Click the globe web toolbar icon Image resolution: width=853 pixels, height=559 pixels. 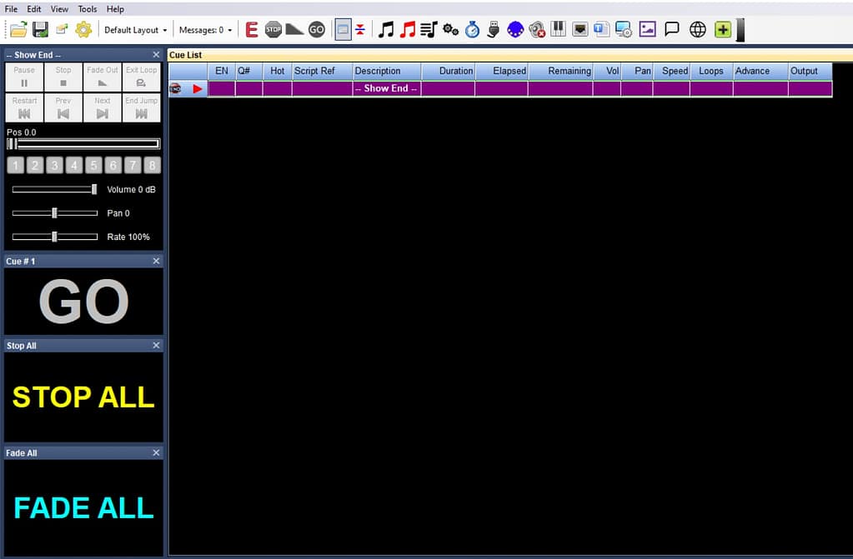(x=697, y=29)
